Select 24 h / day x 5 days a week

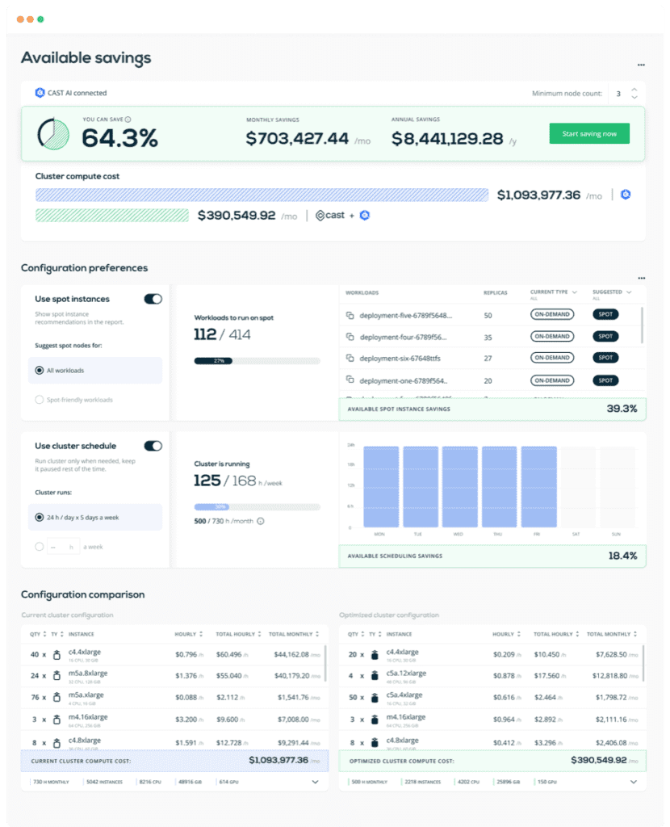pos(39,518)
